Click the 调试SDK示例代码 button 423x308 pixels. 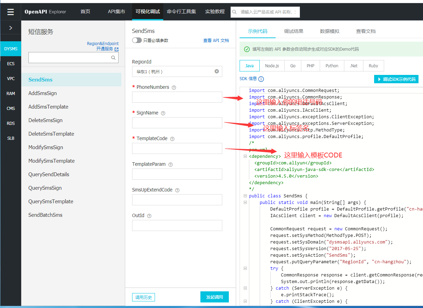pos(396,79)
